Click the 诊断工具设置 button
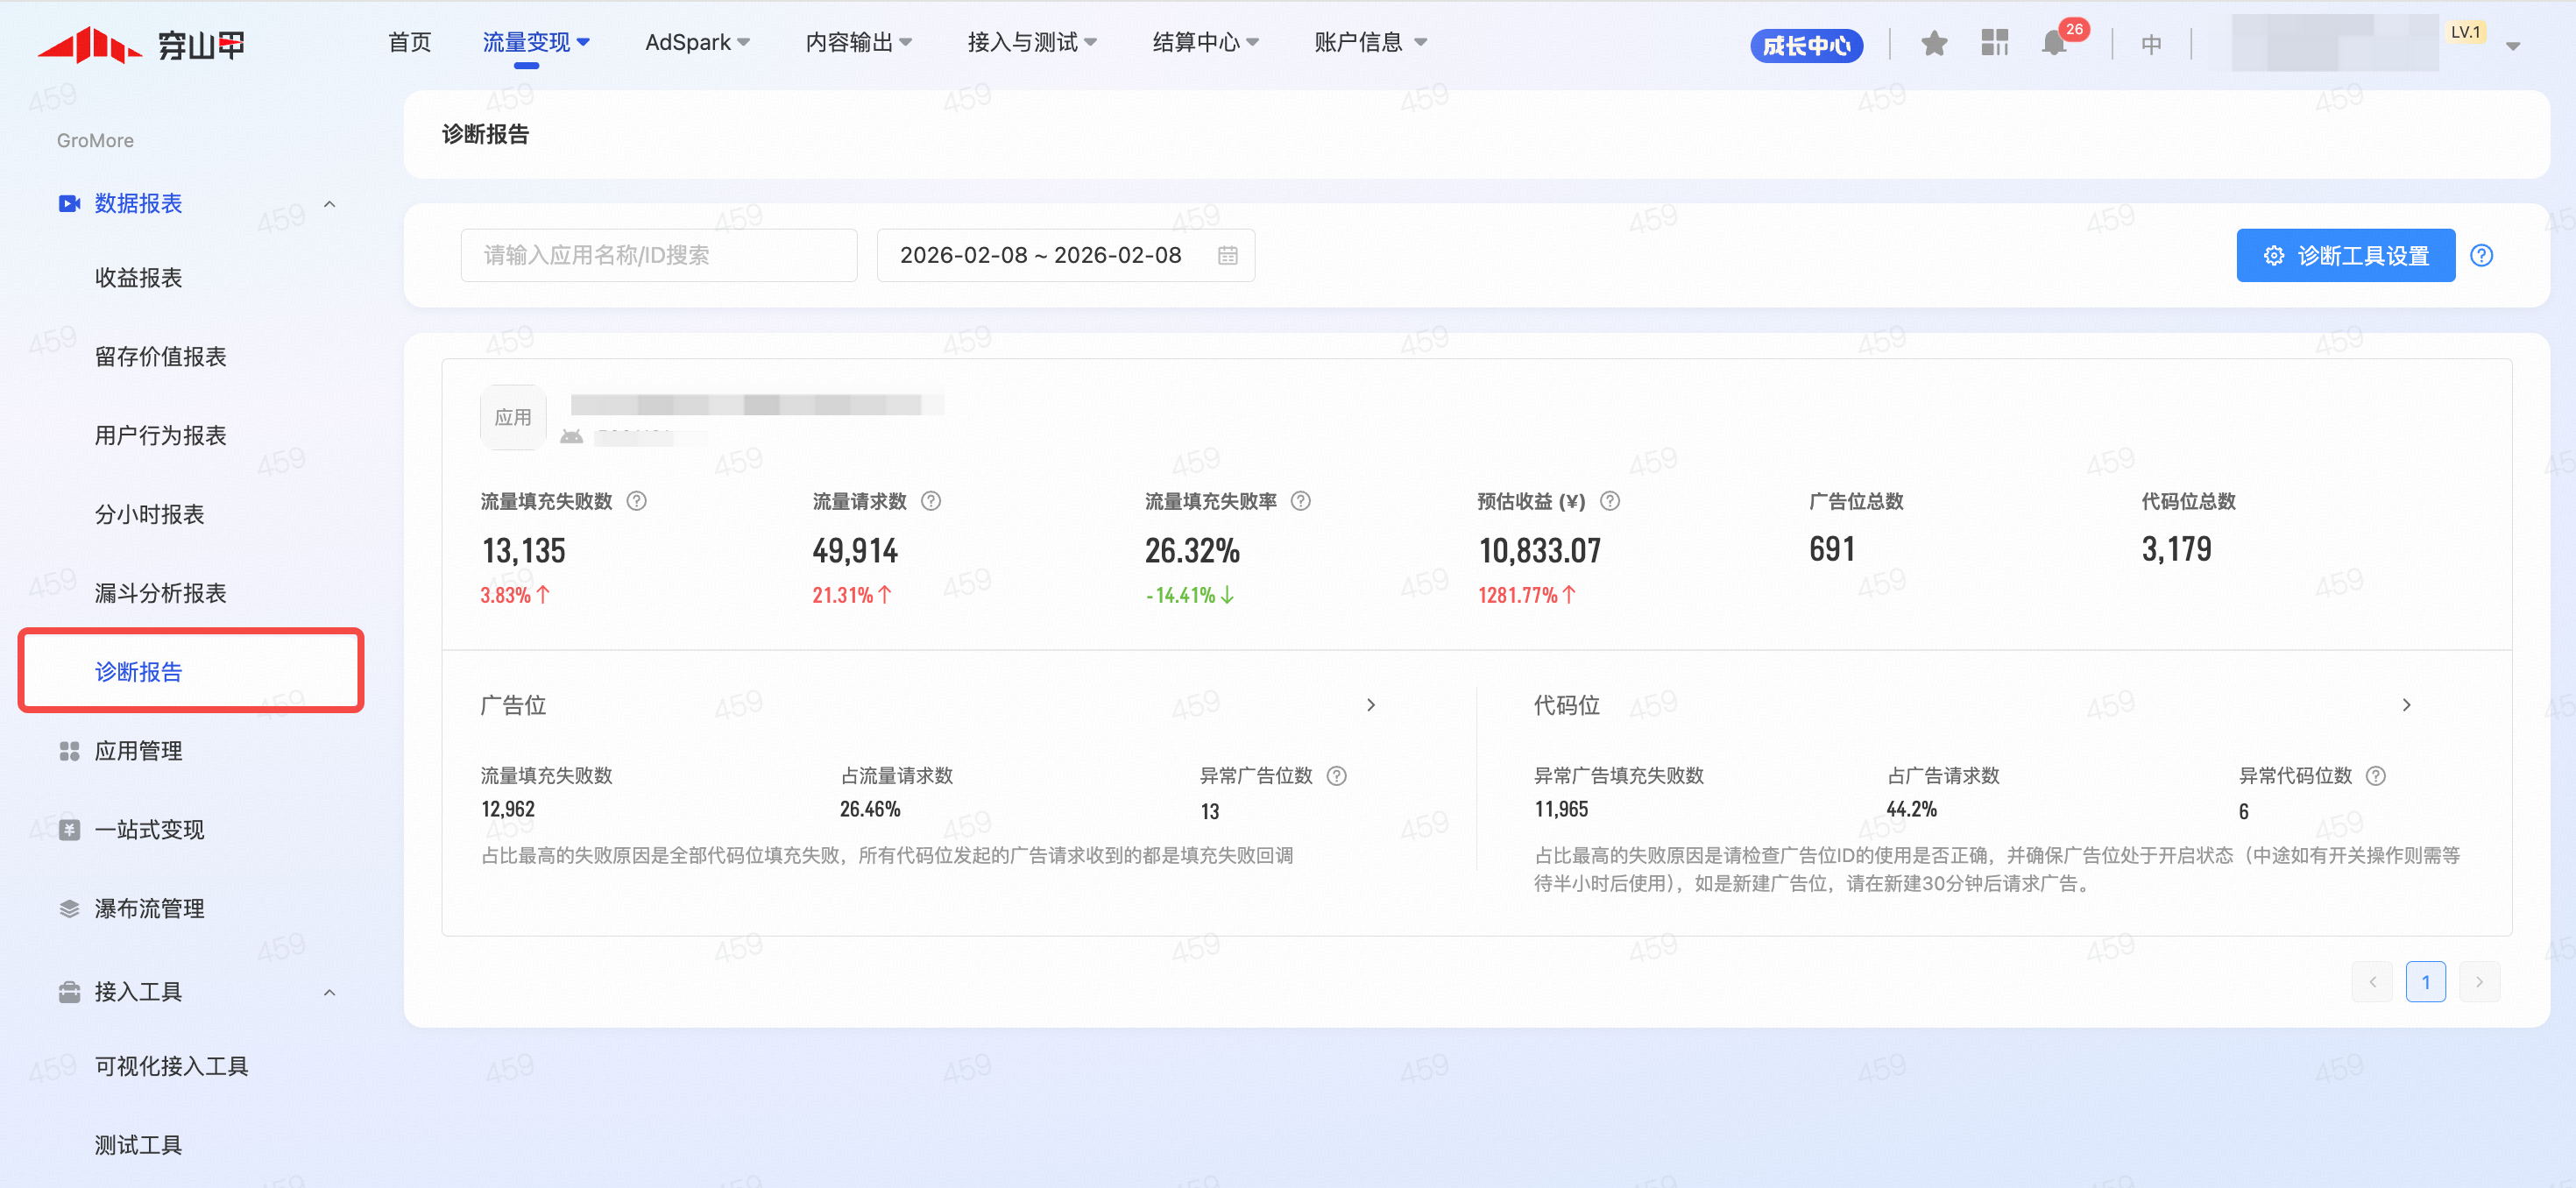Viewport: 2576px width, 1188px height. tap(2345, 255)
